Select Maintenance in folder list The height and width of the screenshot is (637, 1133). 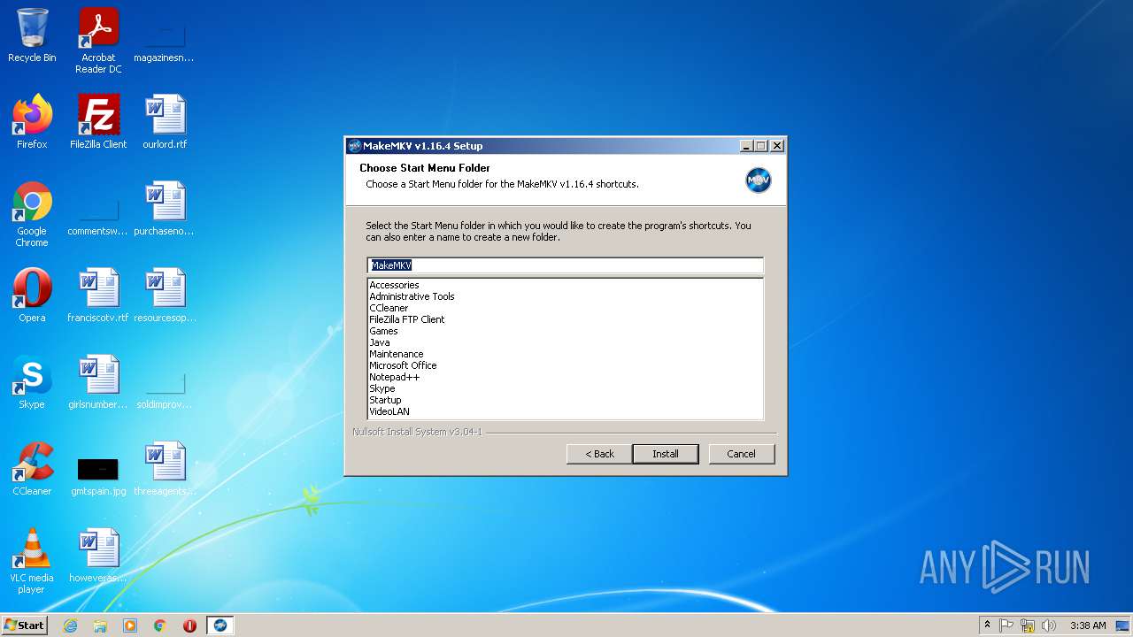(396, 354)
